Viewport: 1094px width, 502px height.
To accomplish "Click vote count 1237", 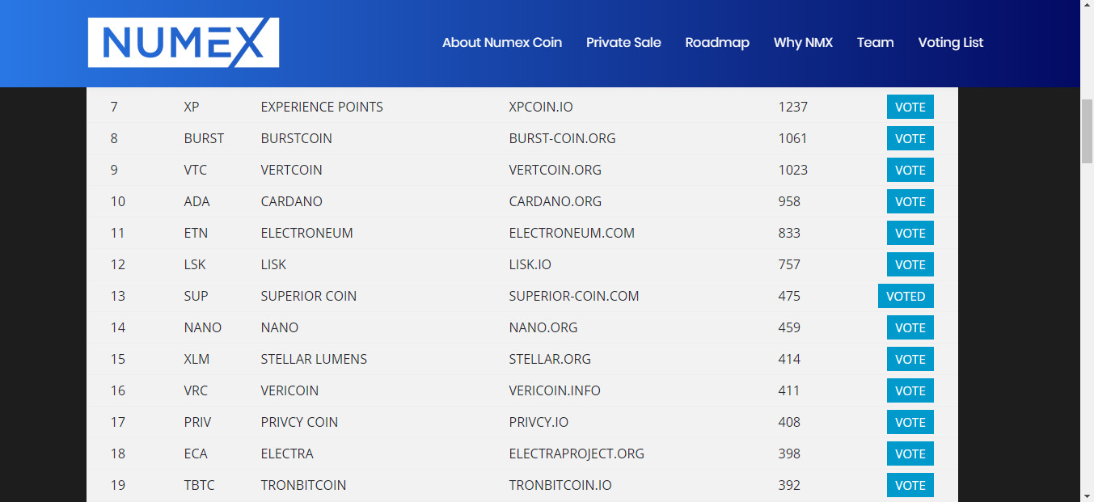I will [x=793, y=107].
